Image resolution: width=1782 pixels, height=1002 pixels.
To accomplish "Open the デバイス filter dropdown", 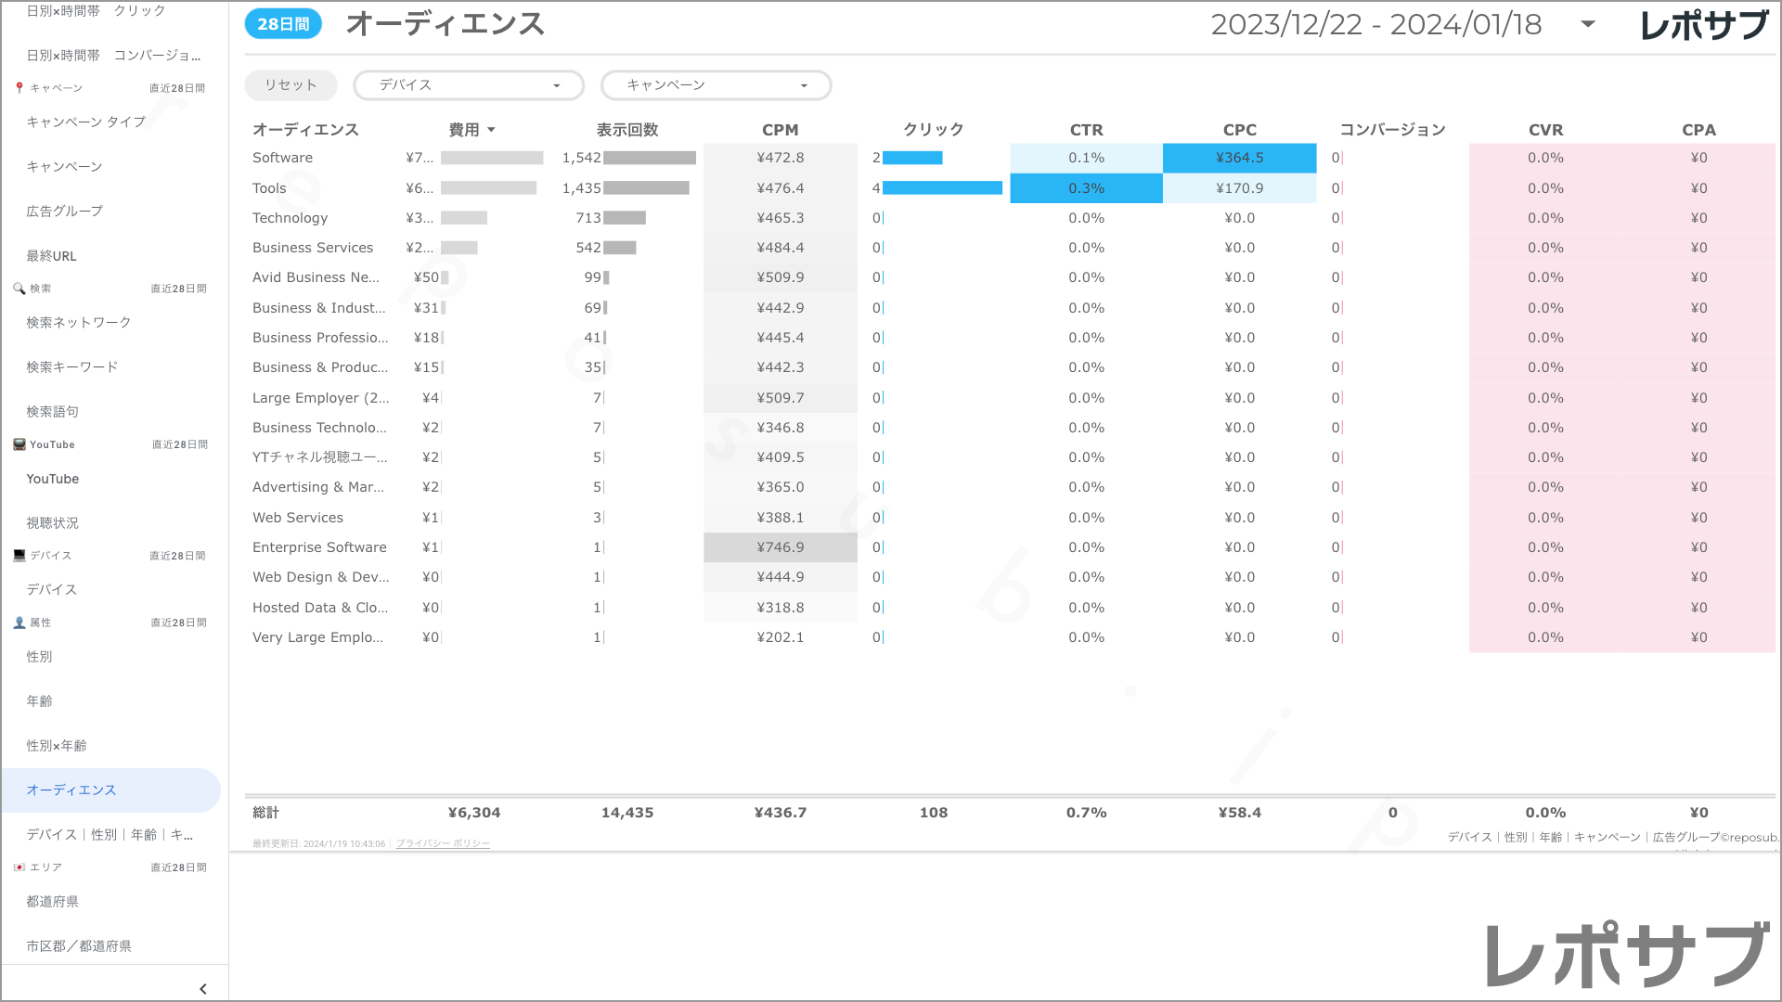I will 469,85.
